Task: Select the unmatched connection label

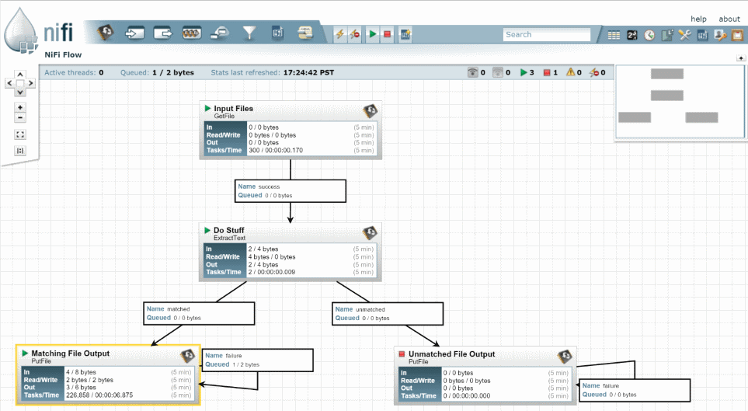Action: click(x=388, y=314)
